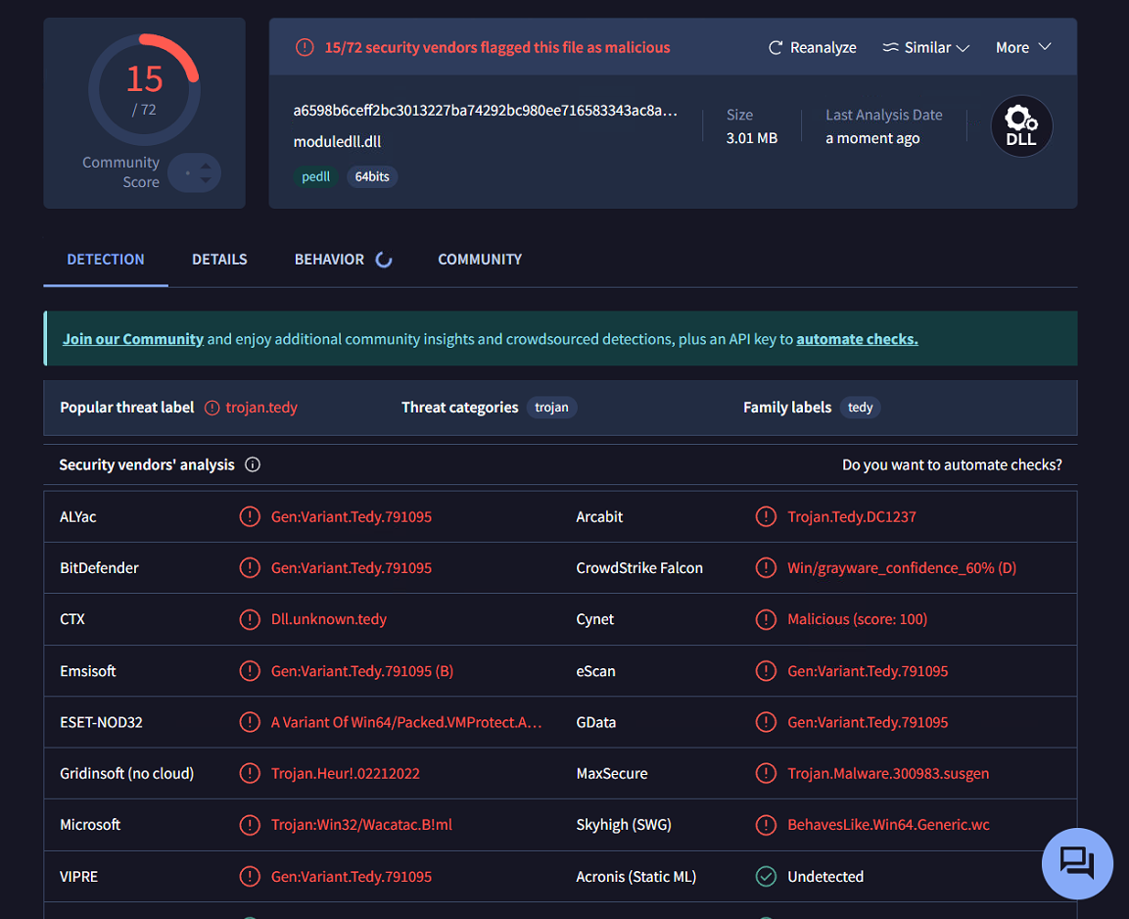Image resolution: width=1129 pixels, height=919 pixels.
Task: Click the detection score circle 15/72
Action: (x=145, y=89)
